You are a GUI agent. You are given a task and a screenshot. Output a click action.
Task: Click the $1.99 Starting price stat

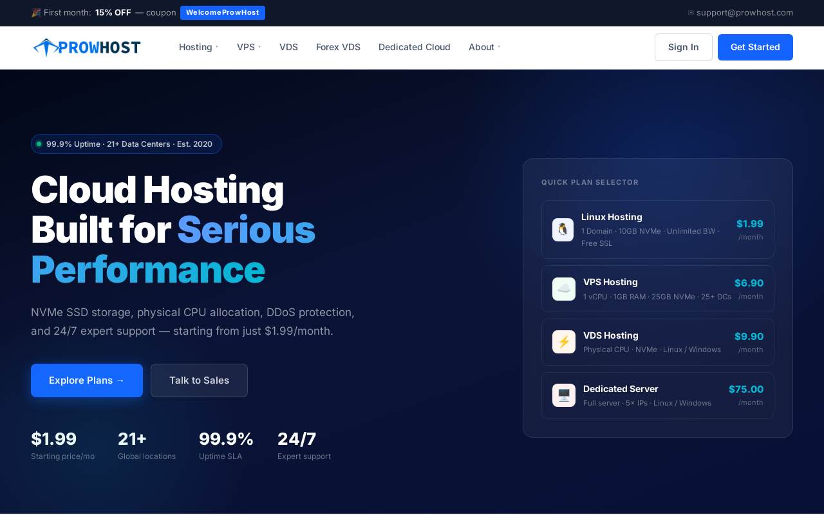(x=62, y=445)
